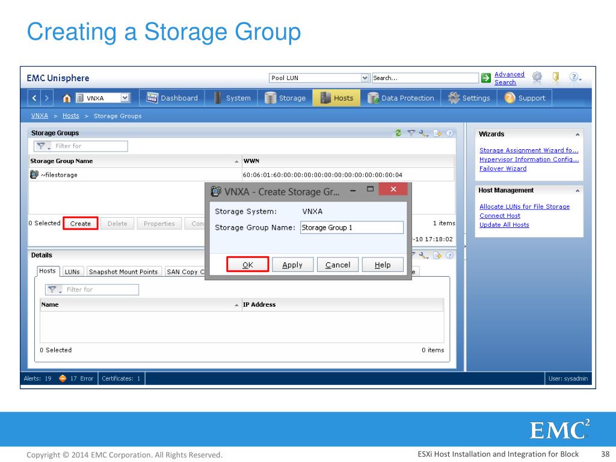
Task: Click the wrench icon in the Details panel header
Action: (x=423, y=255)
